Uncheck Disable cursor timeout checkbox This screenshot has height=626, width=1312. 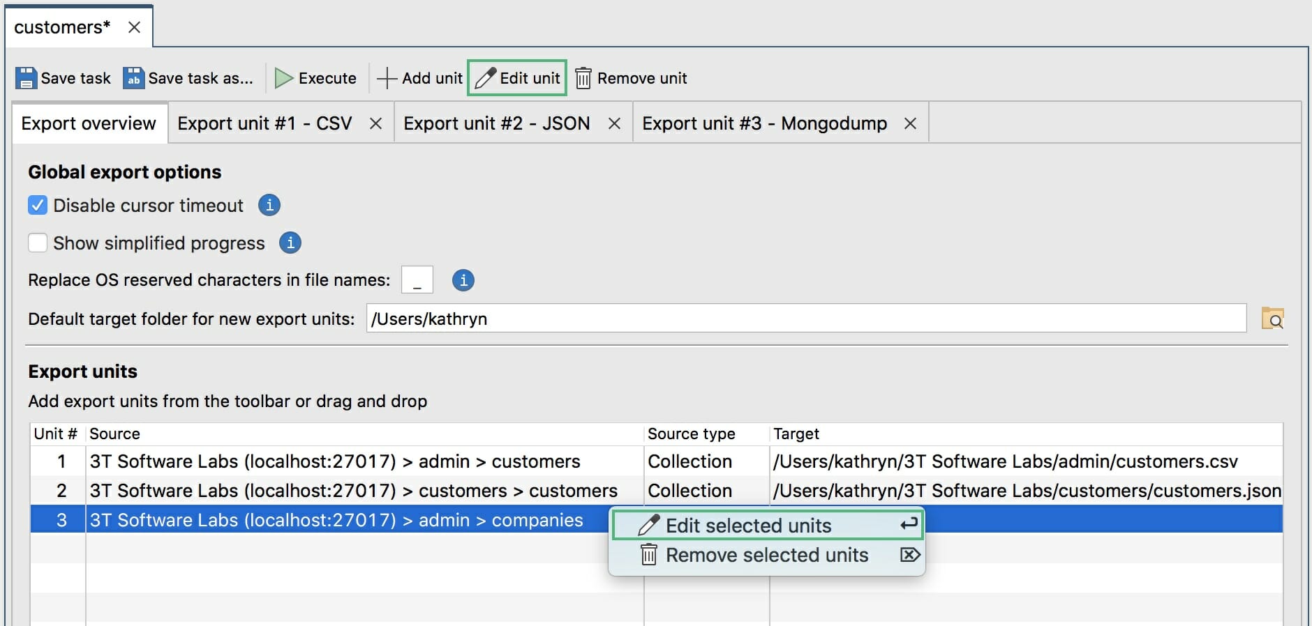coord(38,205)
